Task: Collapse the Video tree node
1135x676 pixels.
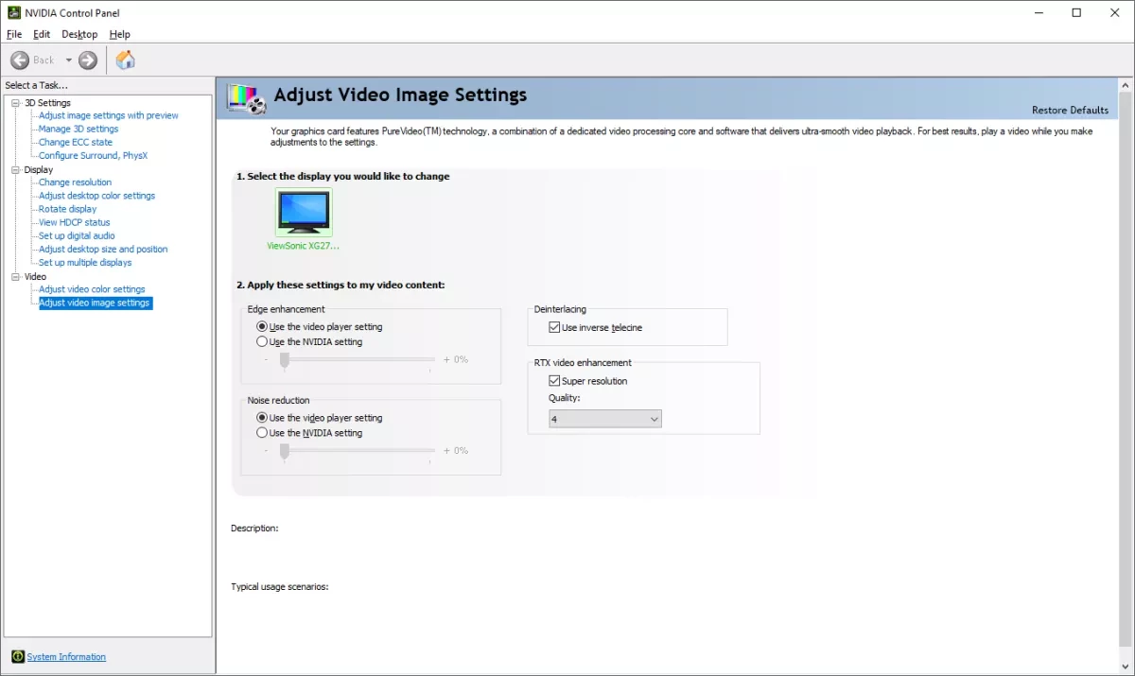Action: (x=15, y=276)
